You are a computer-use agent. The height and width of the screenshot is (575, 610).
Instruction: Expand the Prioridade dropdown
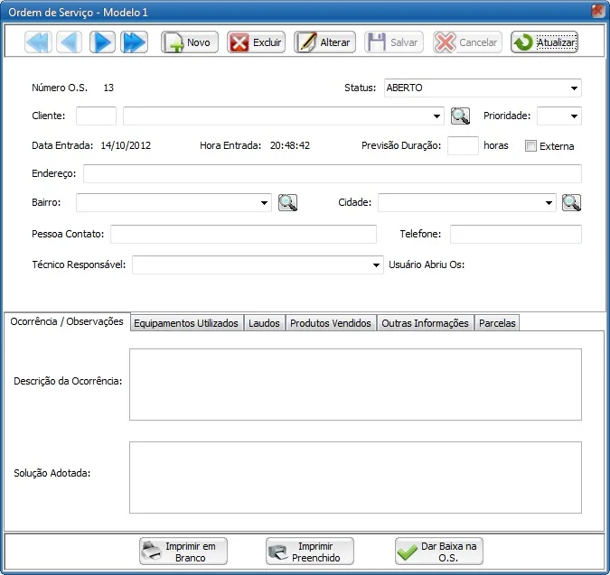click(x=559, y=116)
